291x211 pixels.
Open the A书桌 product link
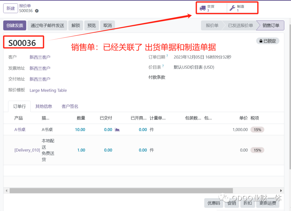coord(20,130)
